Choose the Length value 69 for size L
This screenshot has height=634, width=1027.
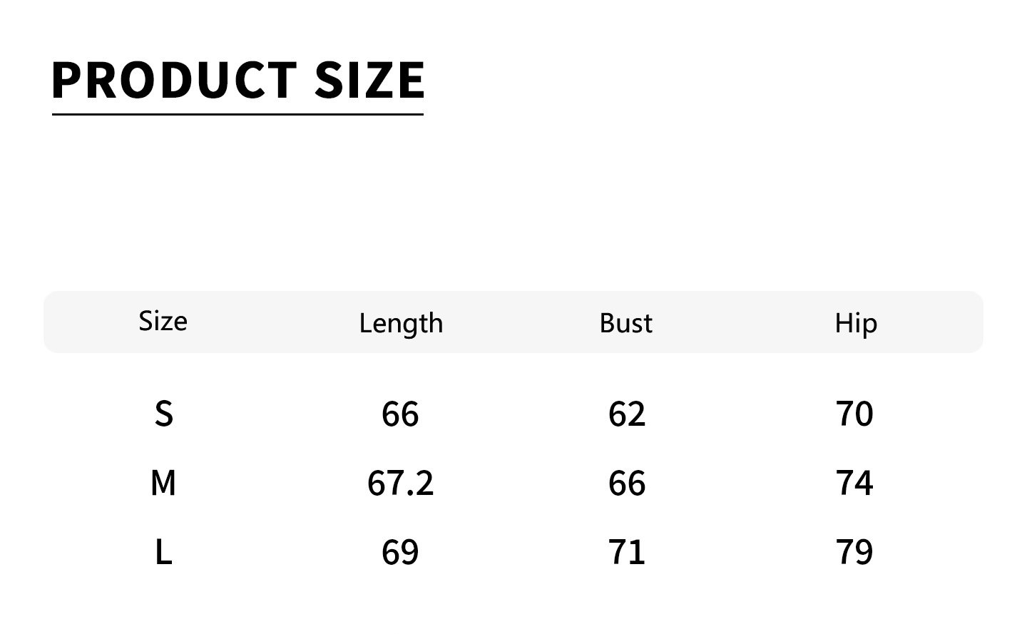point(400,552)
